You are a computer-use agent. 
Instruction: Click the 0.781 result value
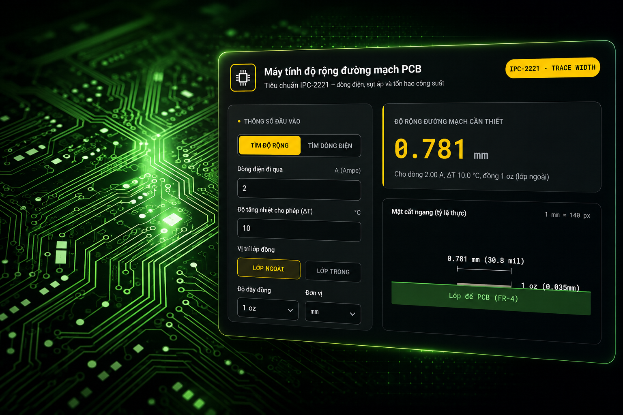tap(430, 149)
